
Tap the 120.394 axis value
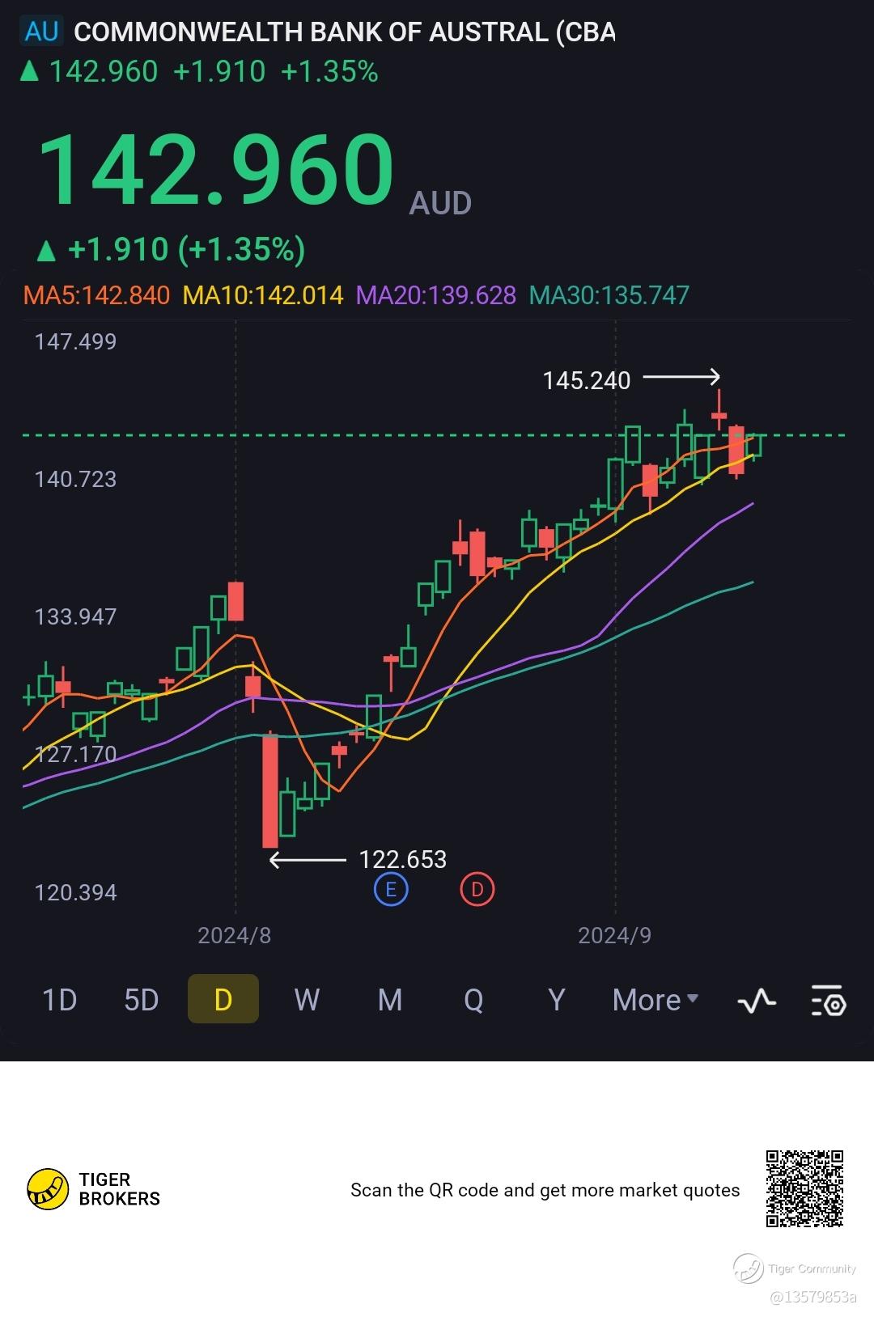coord(75,892)
